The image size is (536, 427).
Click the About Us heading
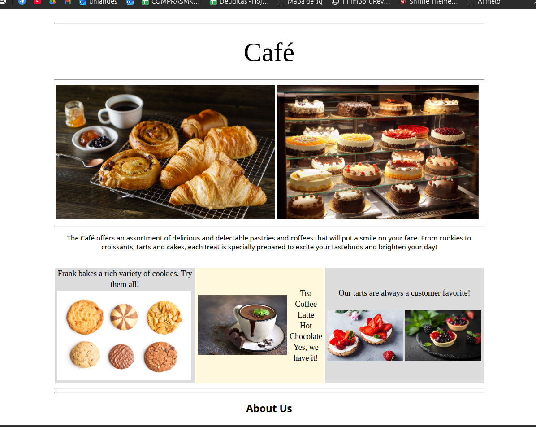click(269, 409)
